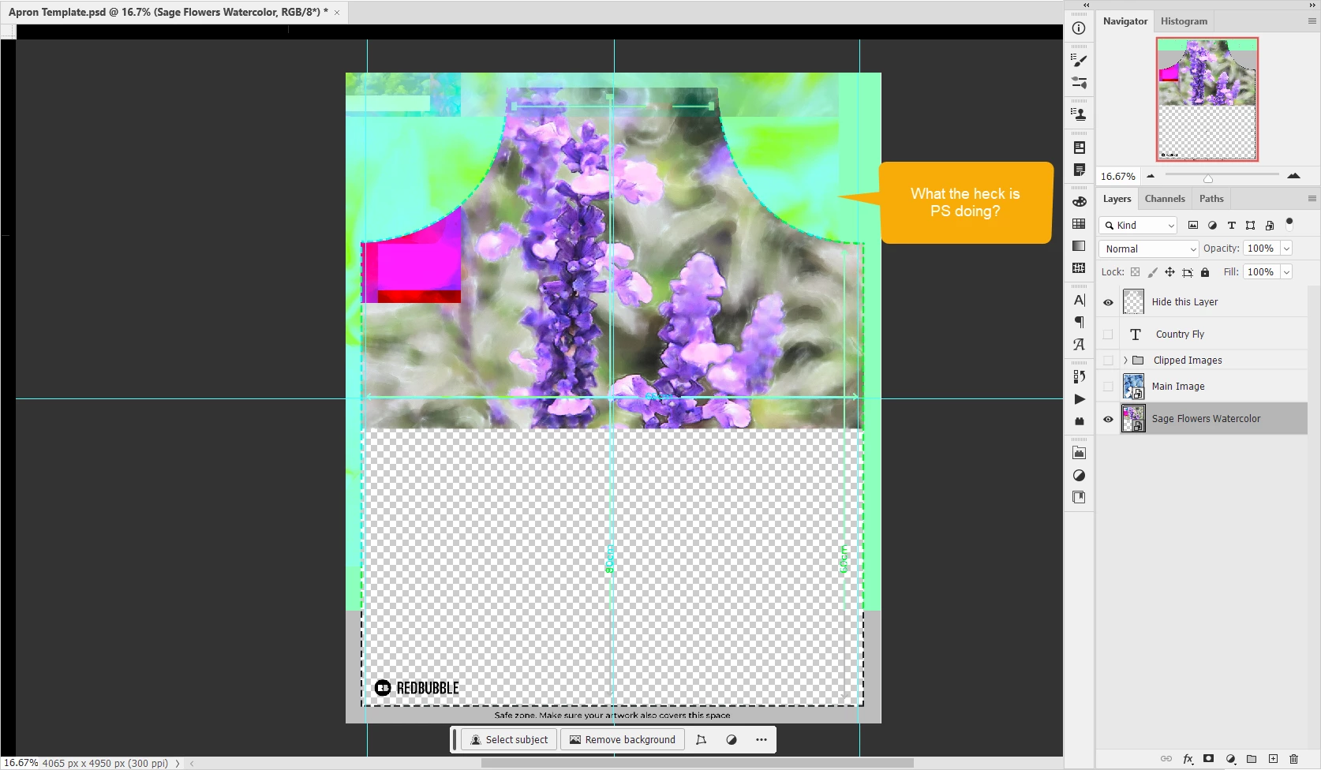This screenshot has width=1321, height=770.
Task: Toggle layer filtering on or off
Action: (x=1289, y=223)
